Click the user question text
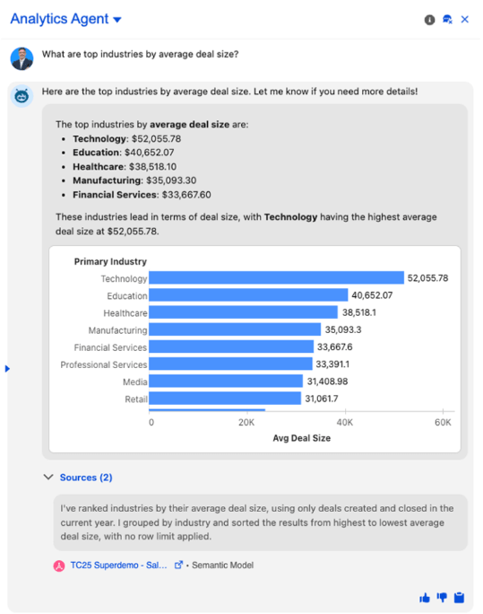The image size is (483, 614). 140,54
